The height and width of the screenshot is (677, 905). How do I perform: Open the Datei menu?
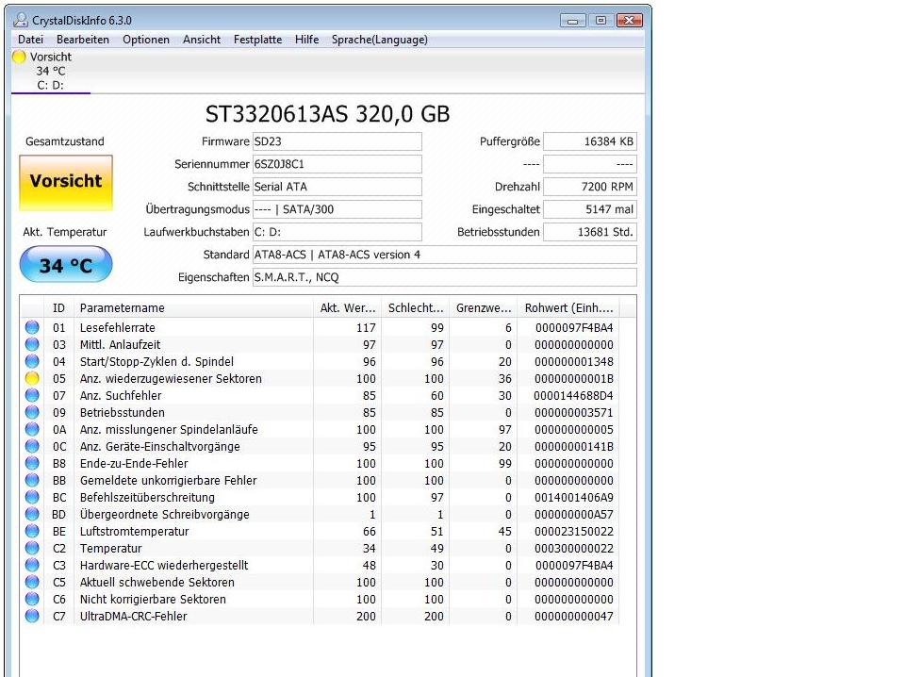30,40
